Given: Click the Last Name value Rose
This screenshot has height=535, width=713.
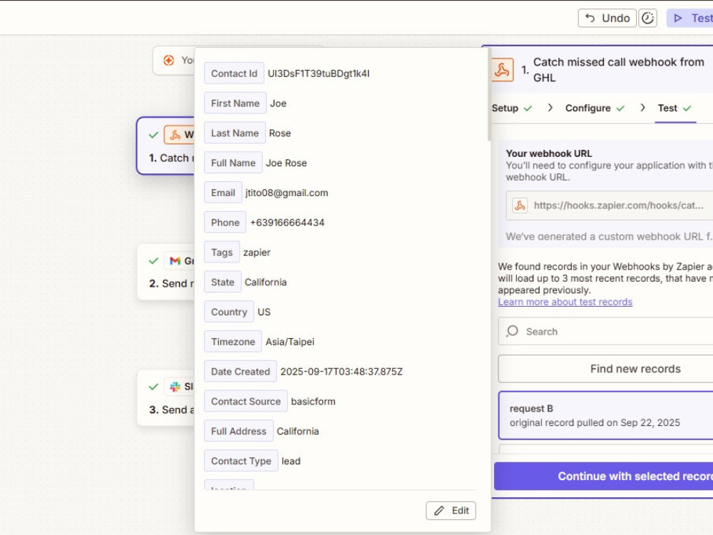Looking at the screenshot, I should point(279,133).
